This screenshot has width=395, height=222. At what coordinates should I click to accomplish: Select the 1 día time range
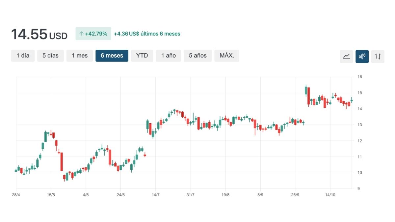tap(23, 56)
